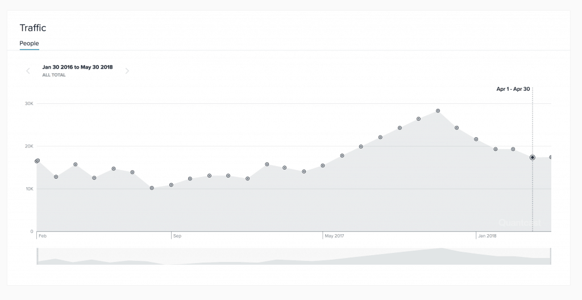The image size is (582, 300).
Task: Click the last data point at chart's right edge
Action: tap(551, 157)
